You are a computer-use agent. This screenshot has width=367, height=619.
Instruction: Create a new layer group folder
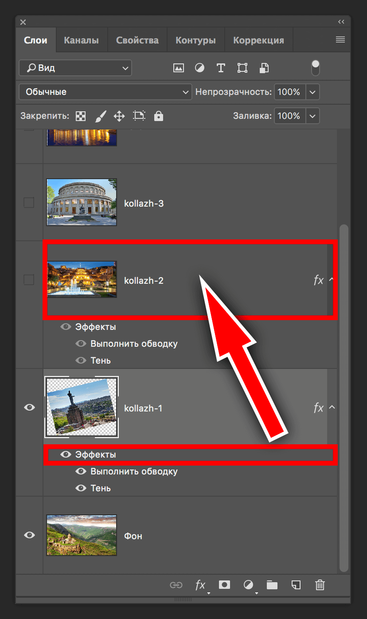coord(272,585)
